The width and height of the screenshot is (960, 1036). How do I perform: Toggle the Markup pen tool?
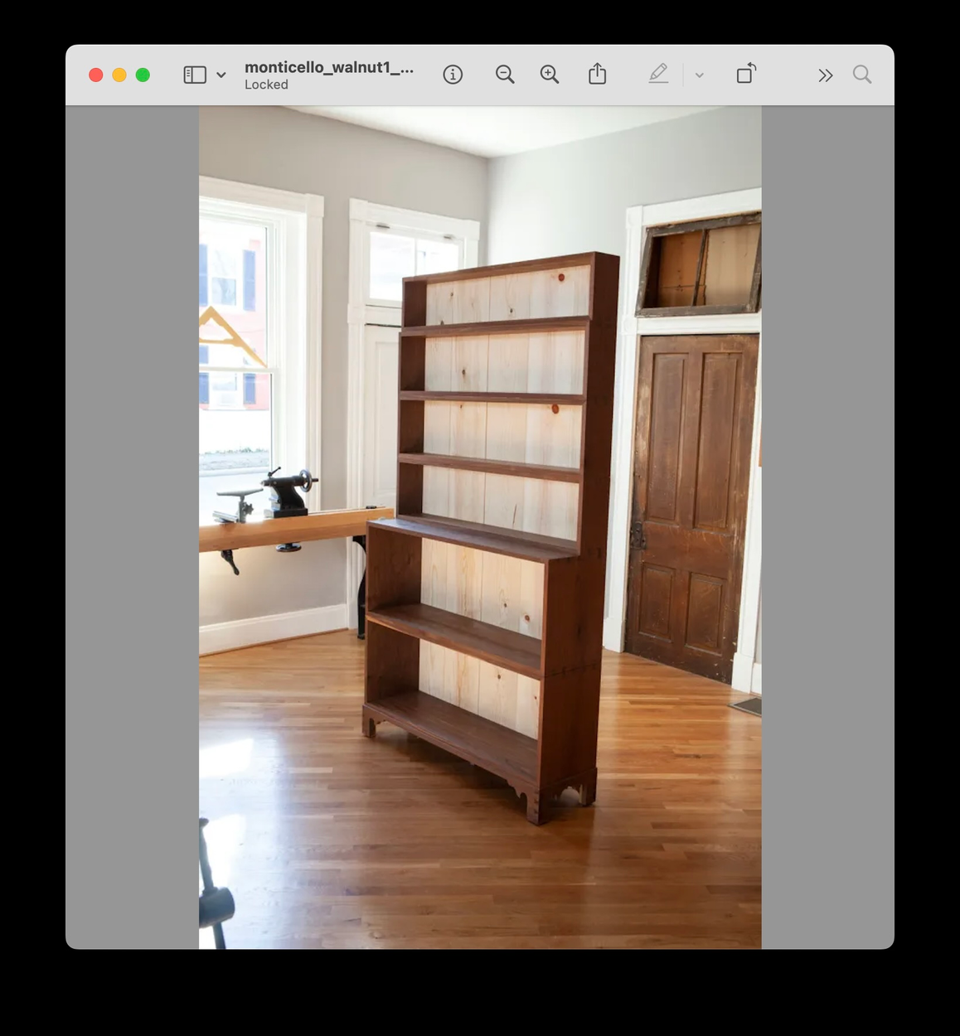click(658, 74)
